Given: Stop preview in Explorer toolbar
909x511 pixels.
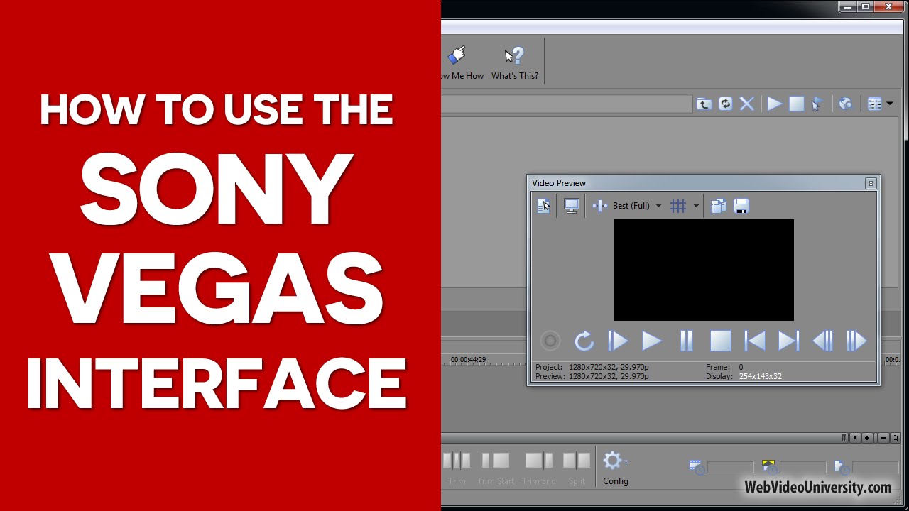Looking at the screenshot, I should [797, 104].
